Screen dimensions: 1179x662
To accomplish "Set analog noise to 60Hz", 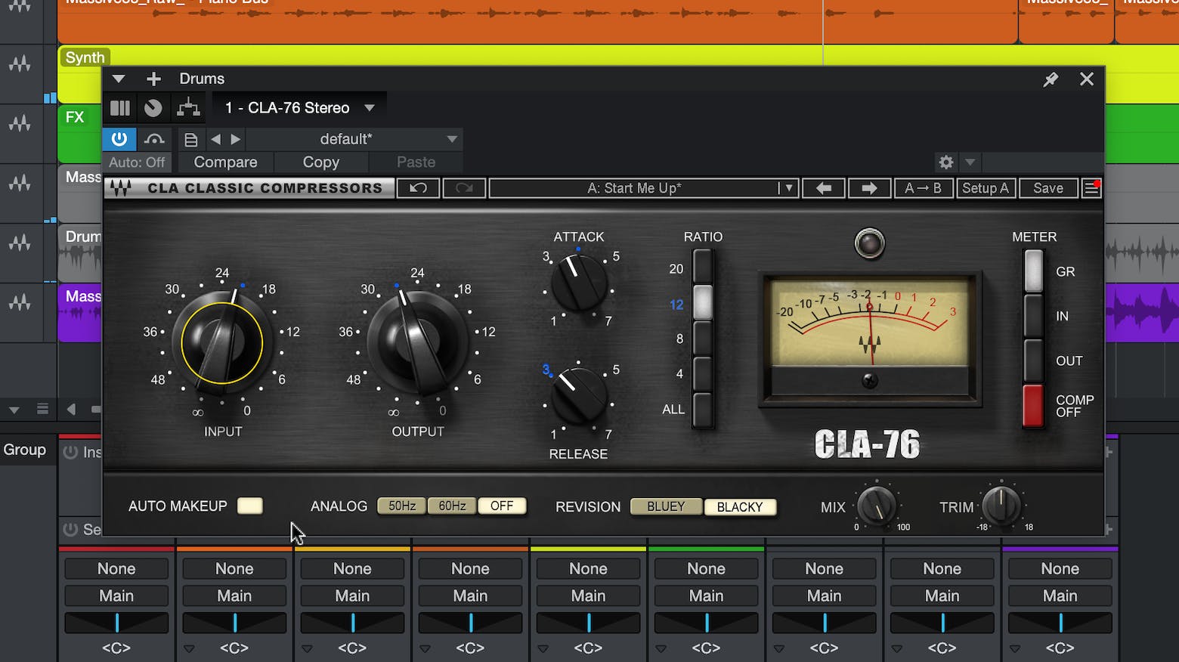I will tap(452, 506).
